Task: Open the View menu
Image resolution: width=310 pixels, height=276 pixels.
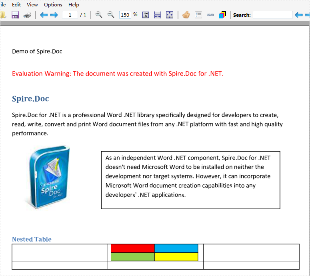Action: click(x=32, y=5)
